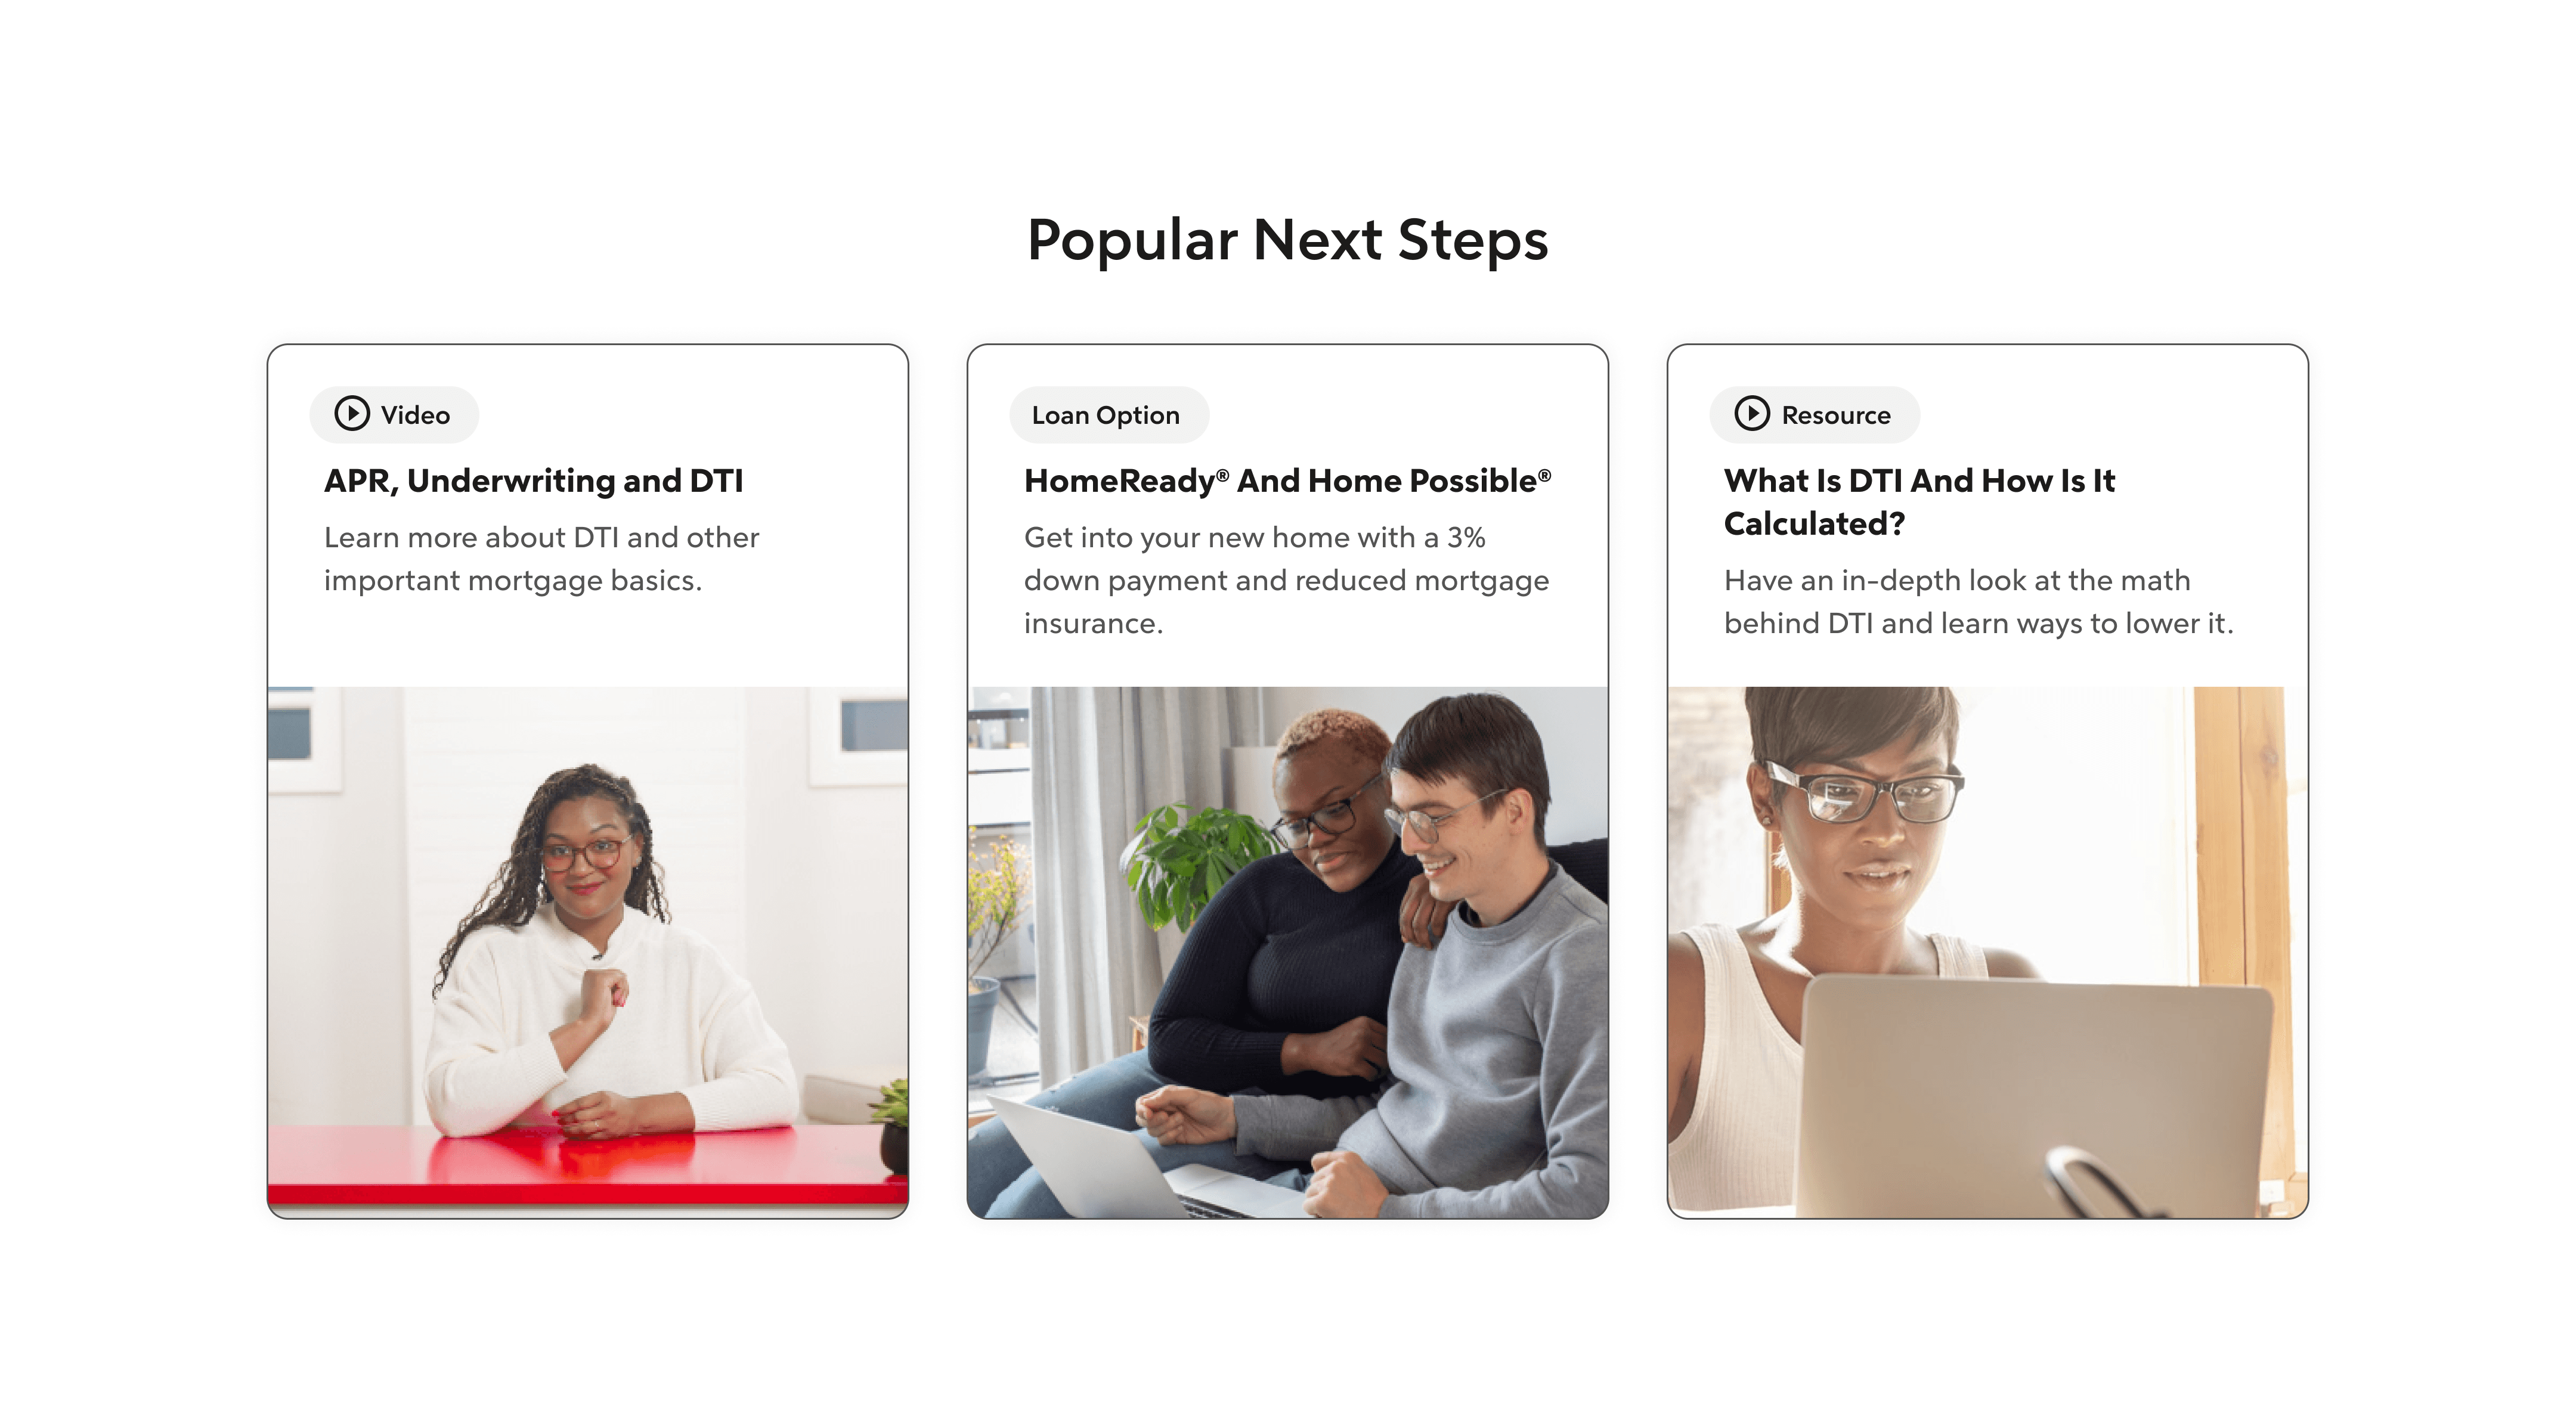Click the Learn more about DTI description text
Screen dimensions: 2576x1420
coord(541,559)
